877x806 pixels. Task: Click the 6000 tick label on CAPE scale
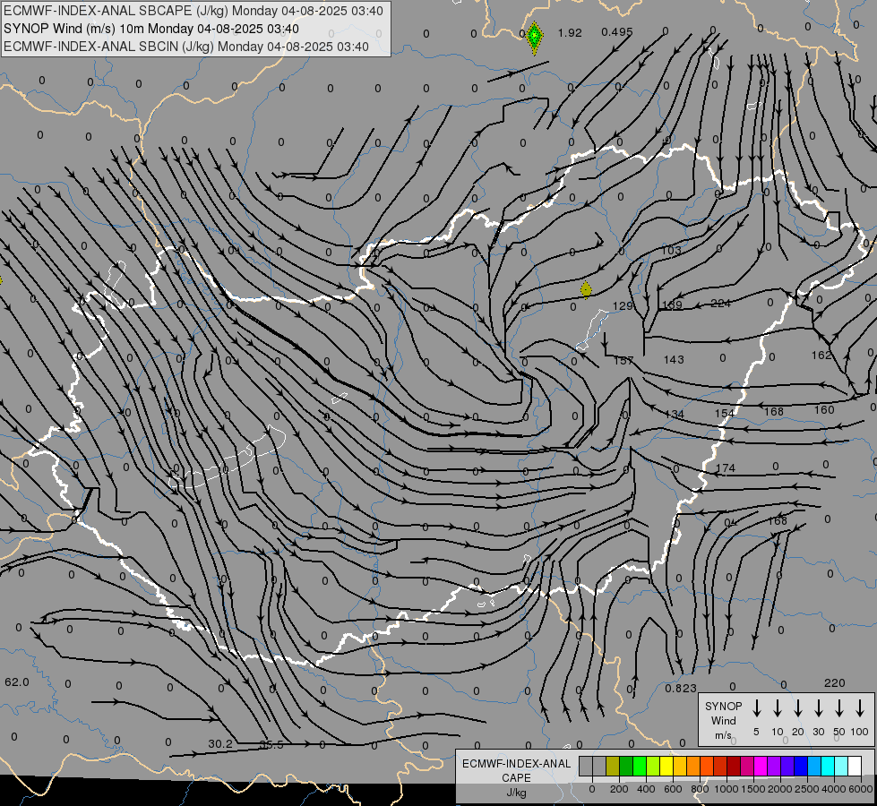coord(861,789)
